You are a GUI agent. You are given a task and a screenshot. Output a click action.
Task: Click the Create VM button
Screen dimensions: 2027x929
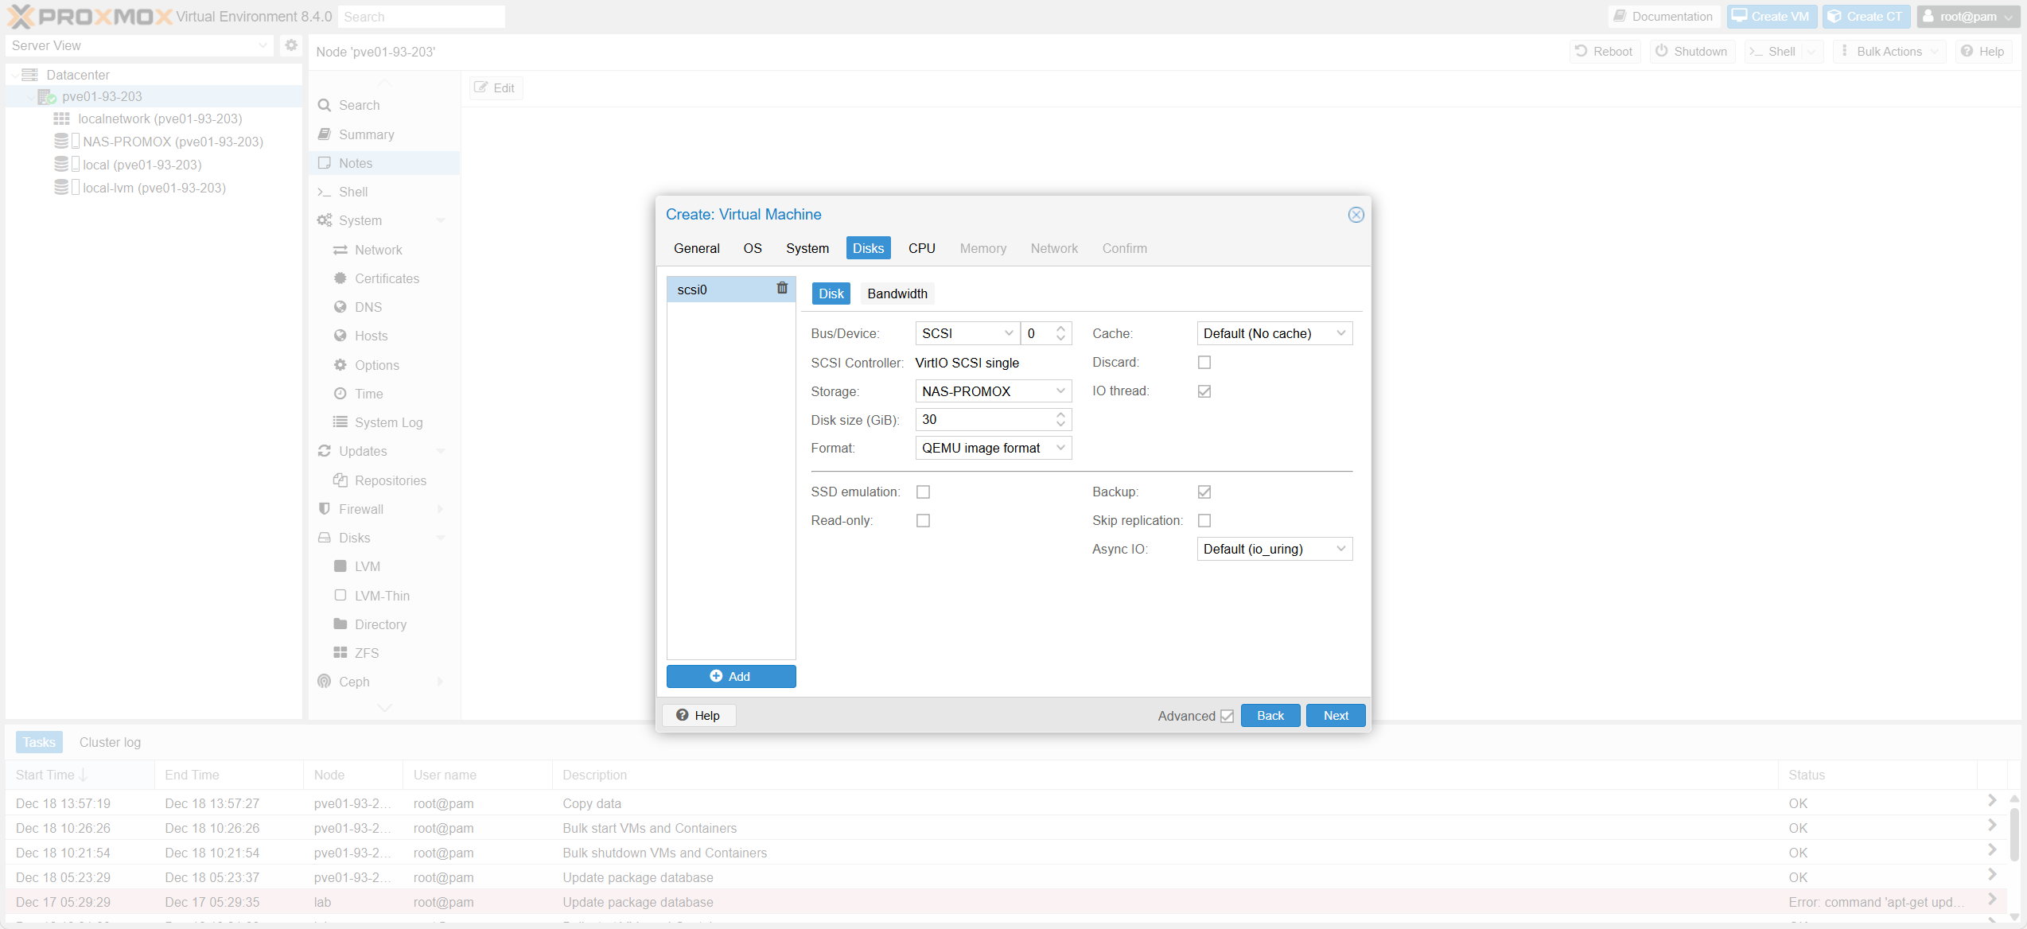[1772, 16]
